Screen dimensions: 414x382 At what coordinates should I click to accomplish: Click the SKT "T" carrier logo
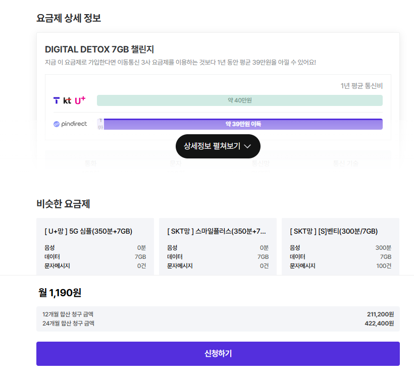(x=56, y=100)
